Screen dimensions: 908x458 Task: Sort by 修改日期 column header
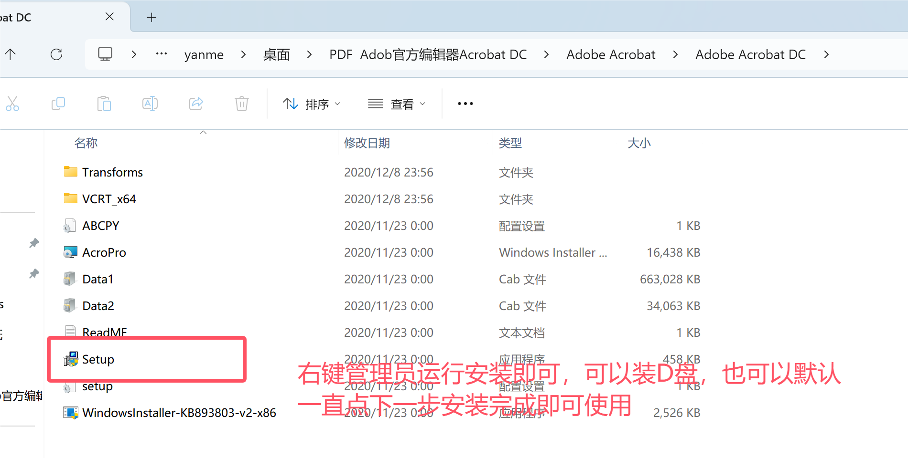pos(367,143)
